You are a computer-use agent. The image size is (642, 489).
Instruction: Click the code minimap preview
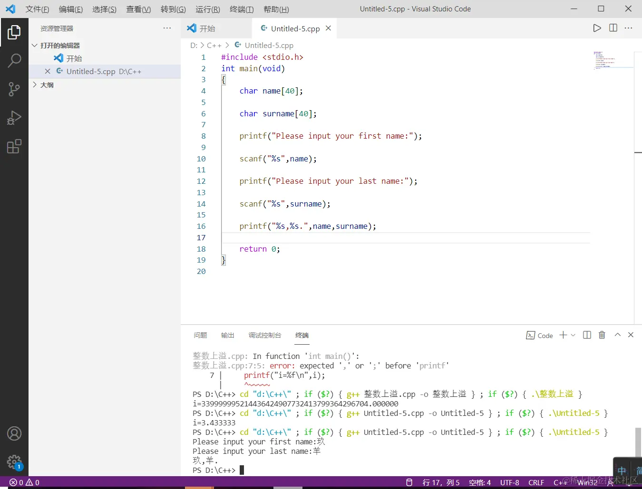click(x=613, y=60)
